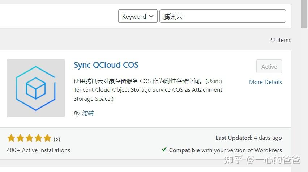Screen dimensions: 308x172
Task: Click the fifth rating star
Action: click(x=47, y=138)
